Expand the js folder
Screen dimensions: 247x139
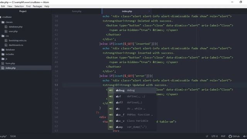[6, 59]
